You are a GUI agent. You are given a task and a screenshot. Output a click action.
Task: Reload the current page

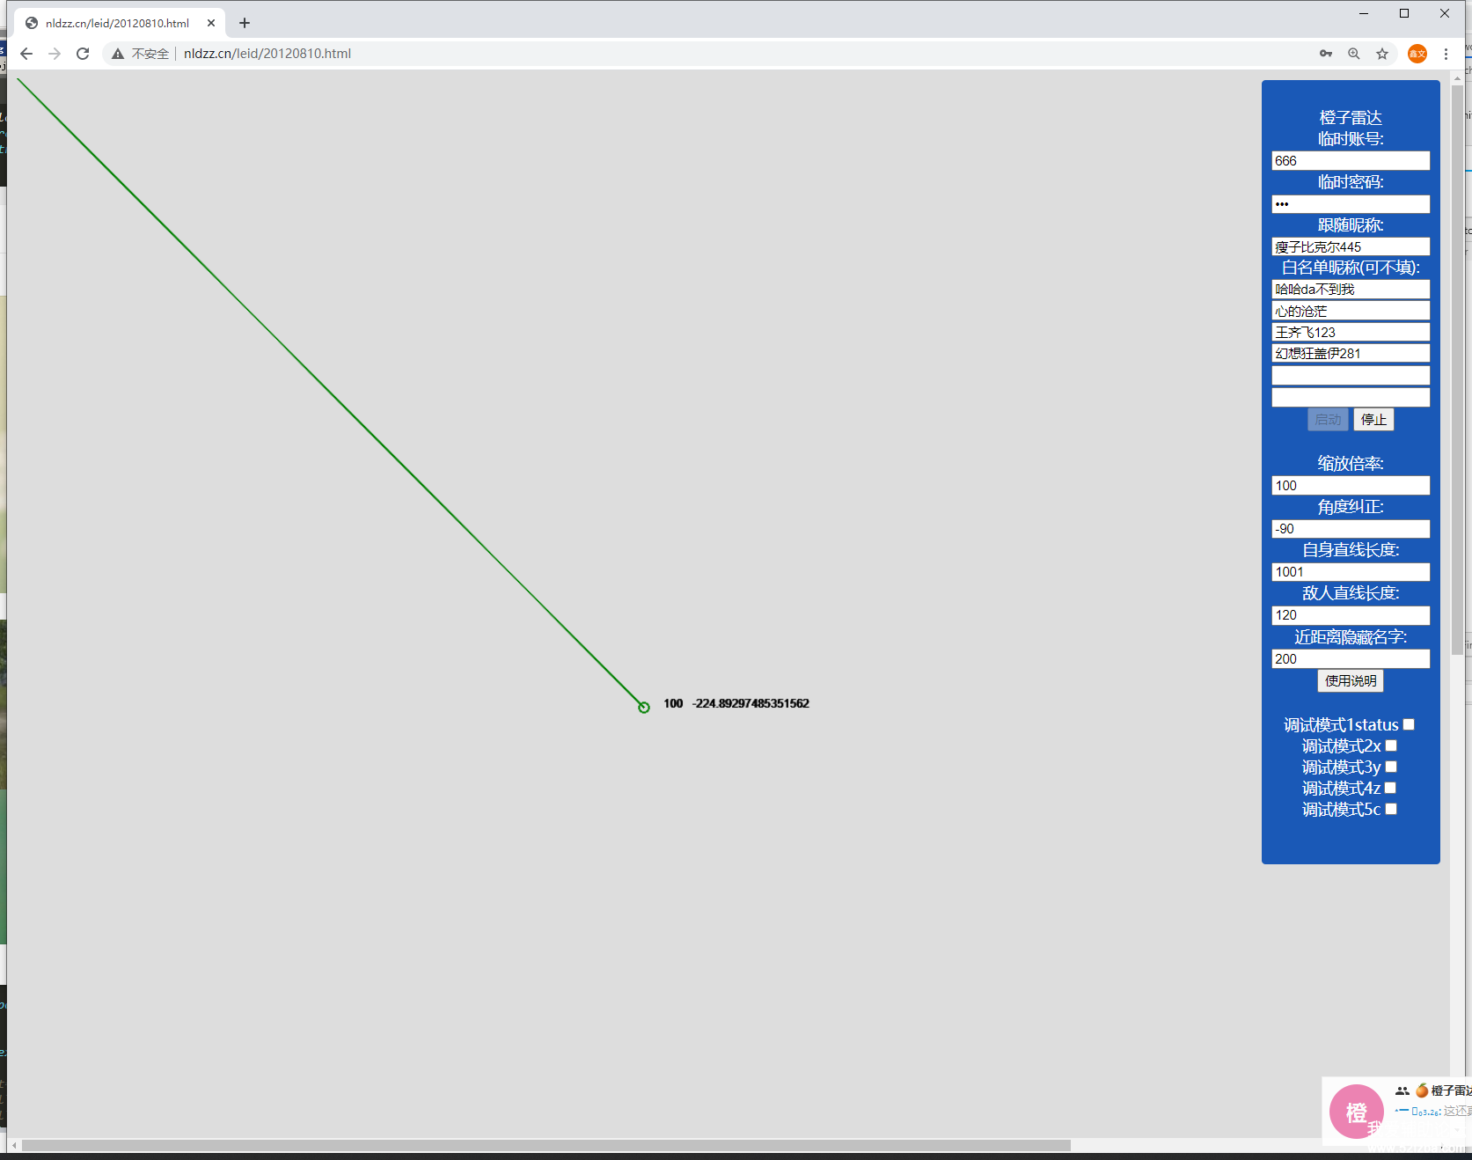click(x=83, y=54)
